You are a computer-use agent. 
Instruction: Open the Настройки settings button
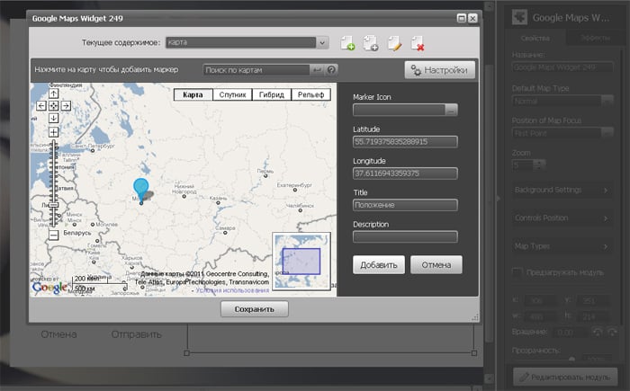[439, 70]
